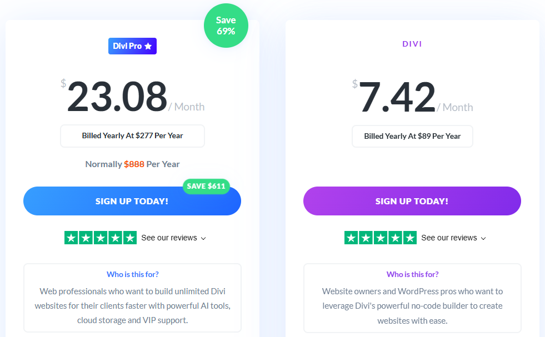Click purple Who is this for? heading
This screenshot has height=337, width=545.
pyautogui.click(x=412, y=274)
